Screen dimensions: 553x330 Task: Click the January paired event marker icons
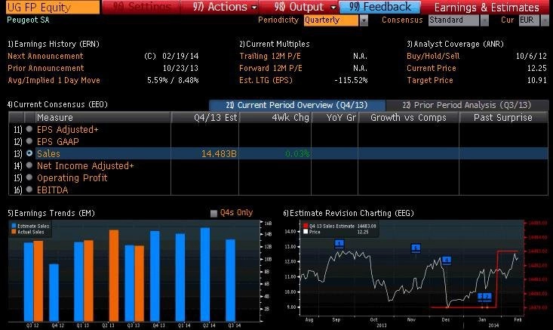pos(484,297)
